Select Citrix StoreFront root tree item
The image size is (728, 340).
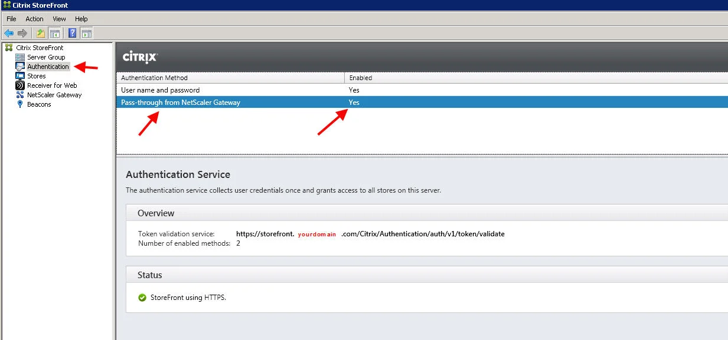coord(40,48)
